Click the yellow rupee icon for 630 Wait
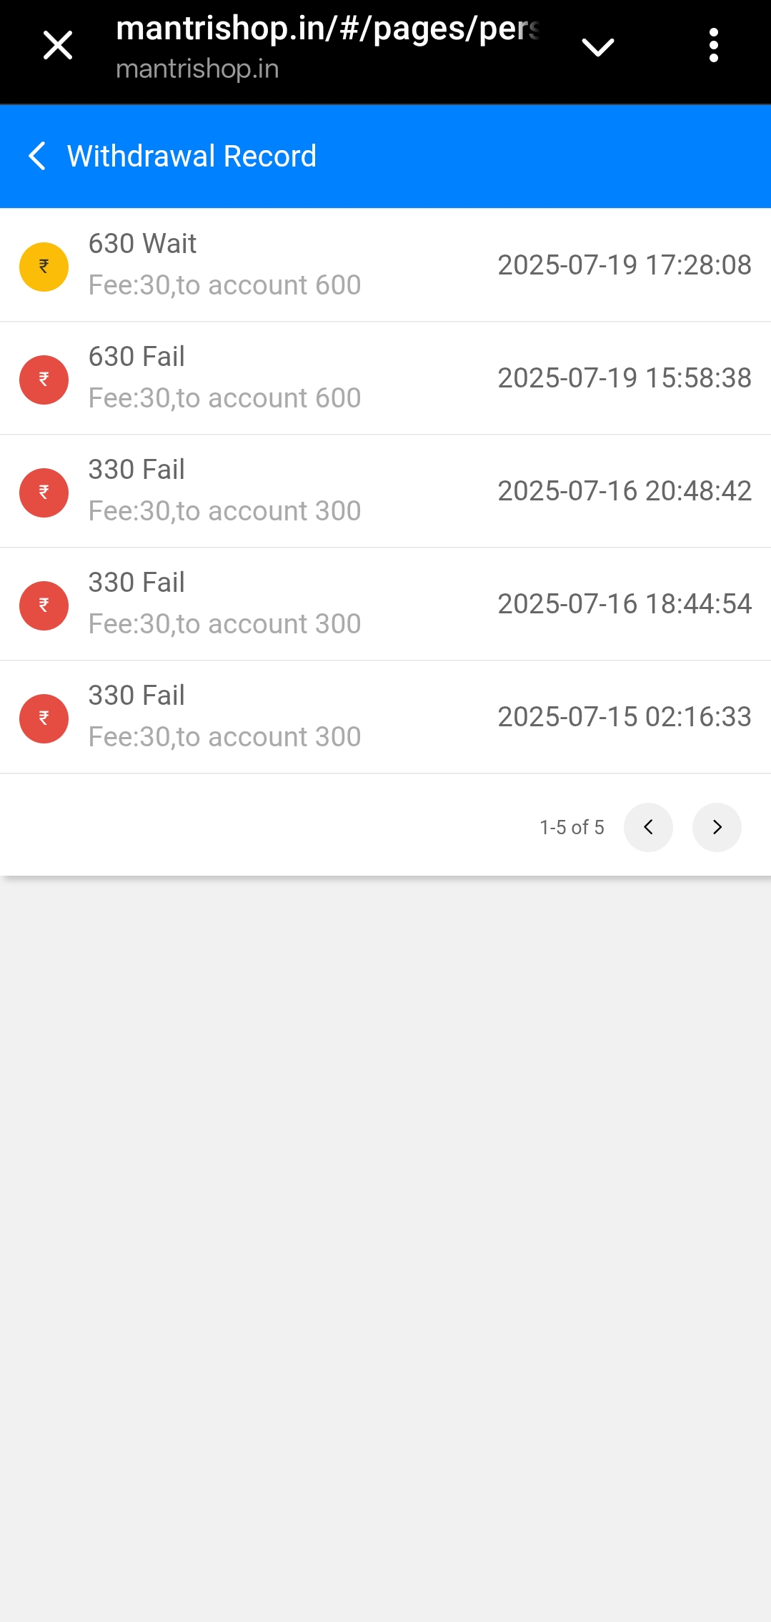Screen dimensions: 771x1622 pyautogui.click(x=44, y=267)
